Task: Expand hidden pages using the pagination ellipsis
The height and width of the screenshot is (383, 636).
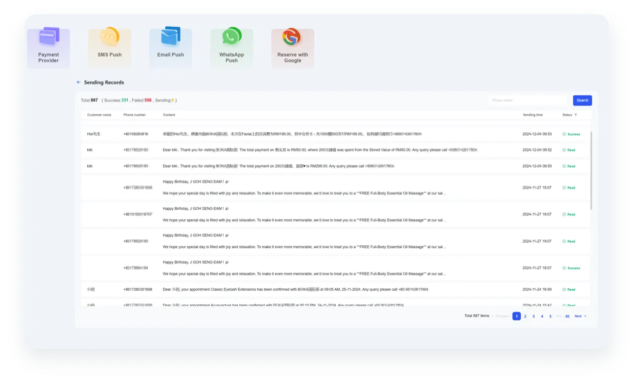Action: [559, 316]
